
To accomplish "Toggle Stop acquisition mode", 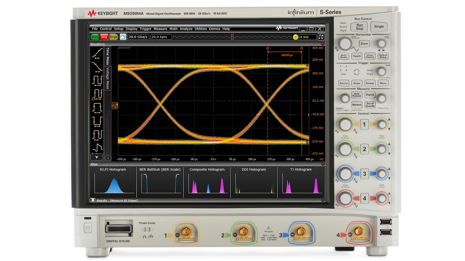I will [104, 37].
